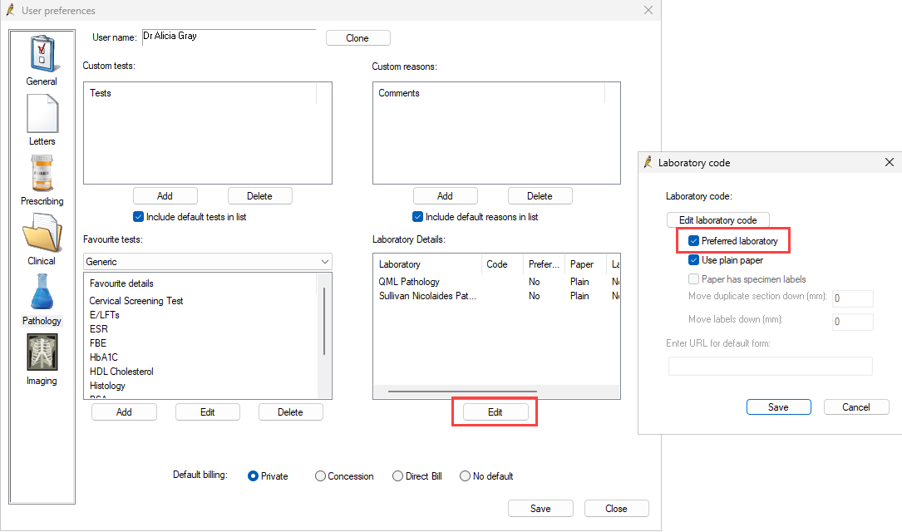Close the Laboratory code dialog
Image resolution: width=902 pixels, height=532 pixels.
(889, 163)
